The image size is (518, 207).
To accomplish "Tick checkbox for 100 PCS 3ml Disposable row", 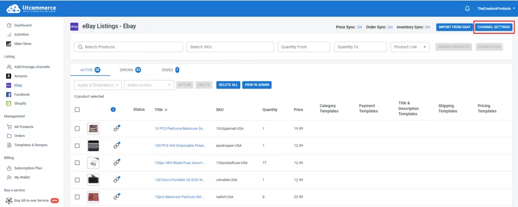I will point(77,145).
